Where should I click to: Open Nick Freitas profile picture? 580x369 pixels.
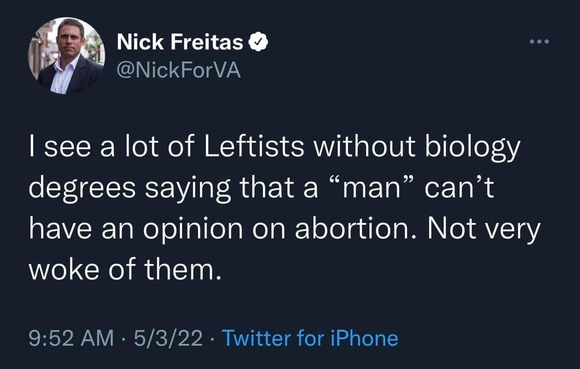pyautogui.click(x=66, y=56)
